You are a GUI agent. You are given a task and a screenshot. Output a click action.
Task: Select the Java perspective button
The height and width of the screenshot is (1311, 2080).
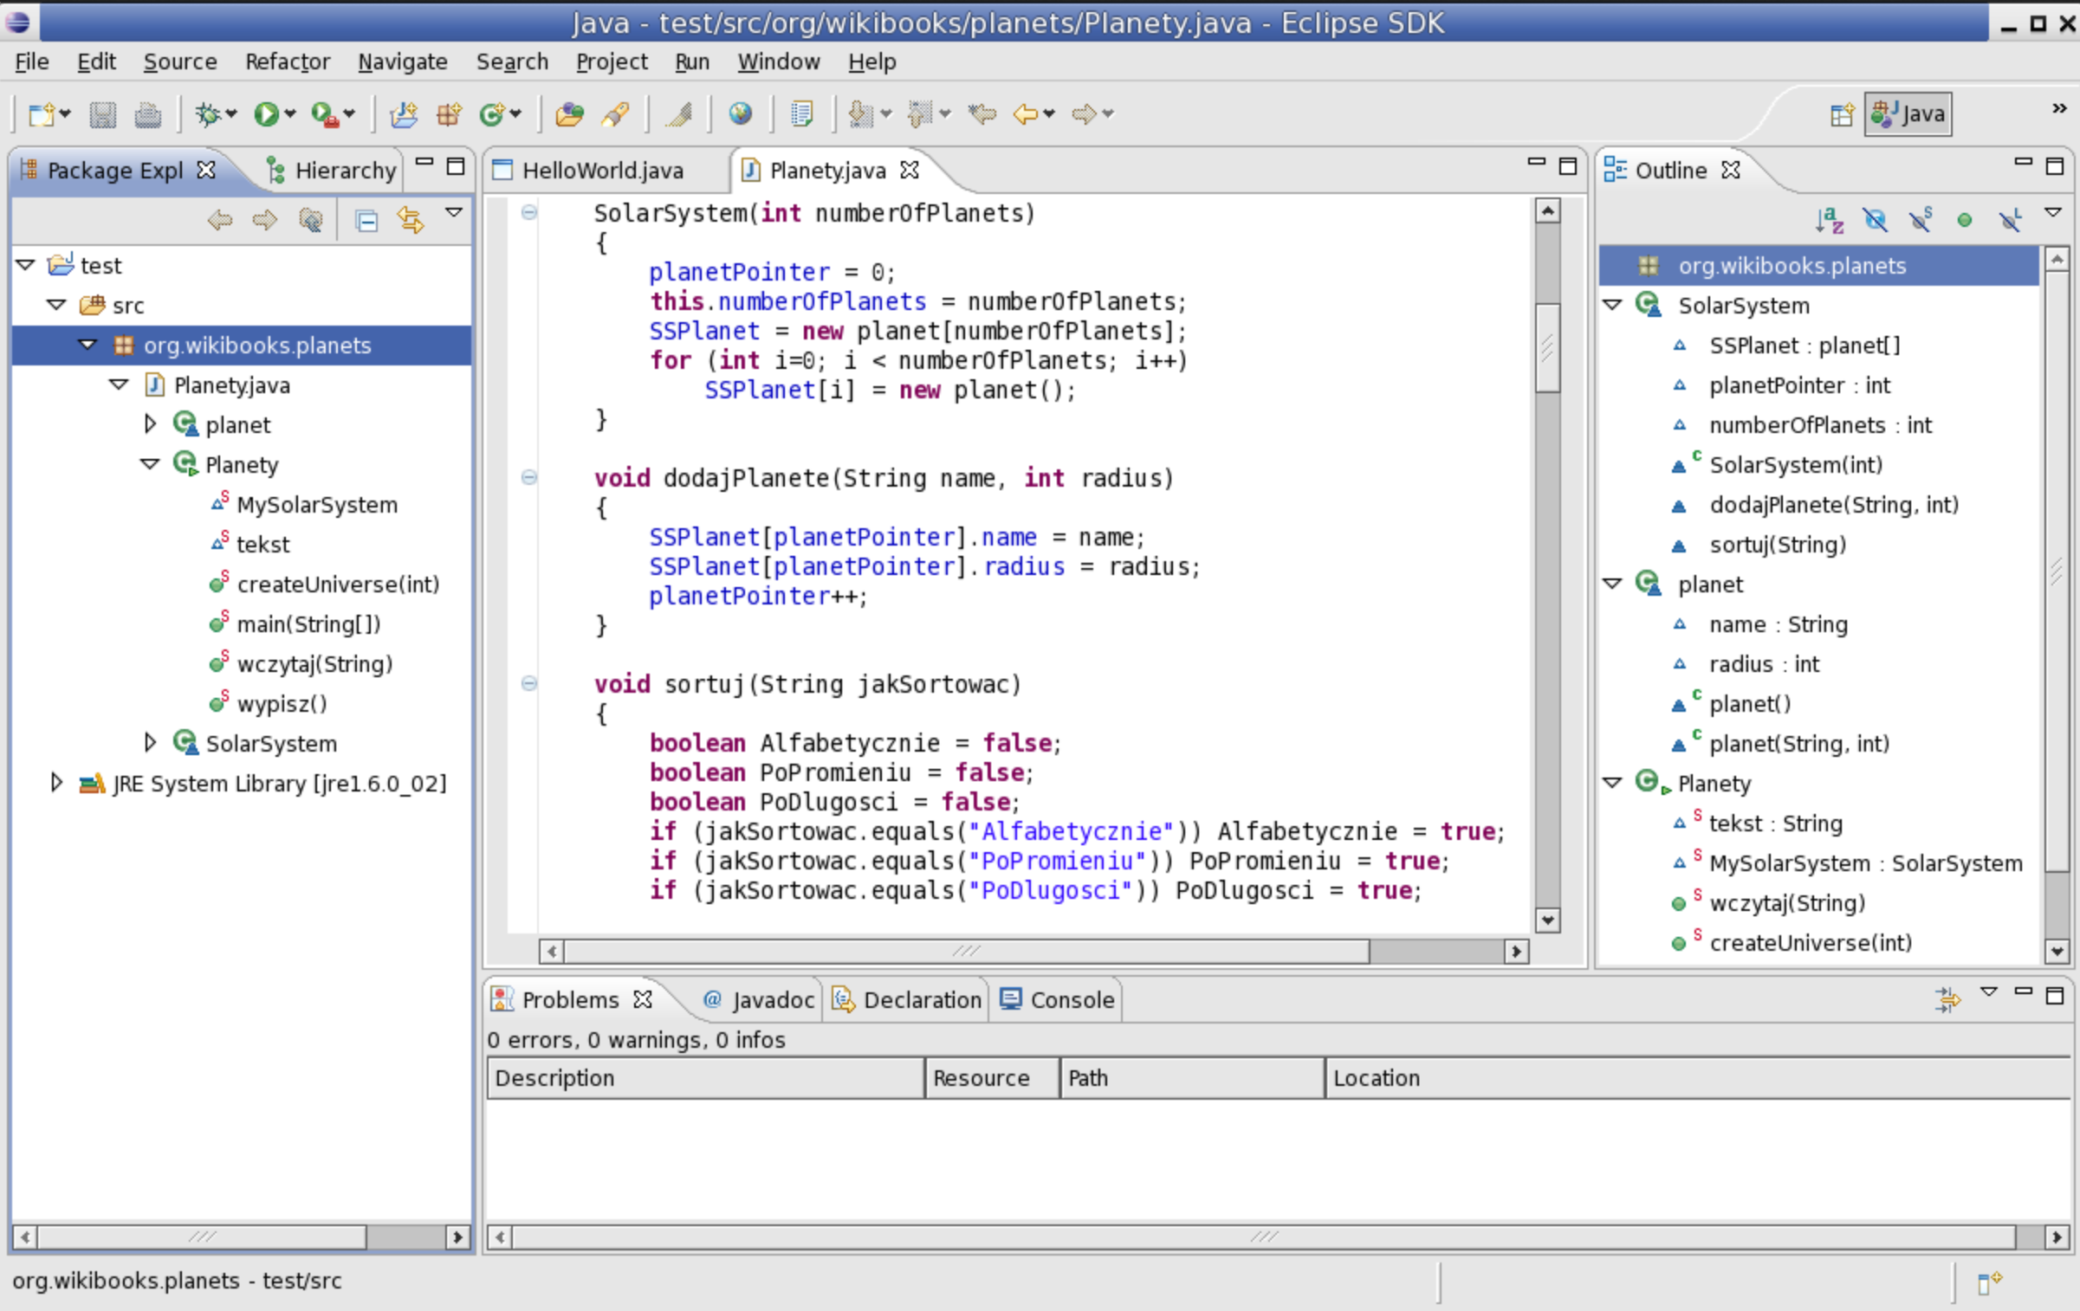[1908, 114]
